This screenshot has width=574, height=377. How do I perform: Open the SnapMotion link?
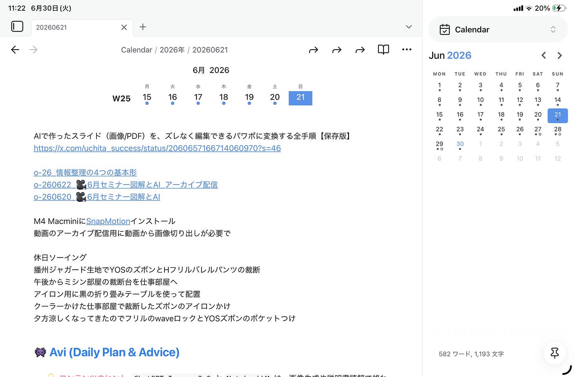point(108,221)
